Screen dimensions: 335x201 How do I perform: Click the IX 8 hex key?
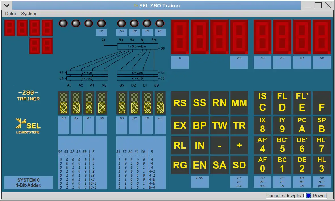tap(262, 125)
